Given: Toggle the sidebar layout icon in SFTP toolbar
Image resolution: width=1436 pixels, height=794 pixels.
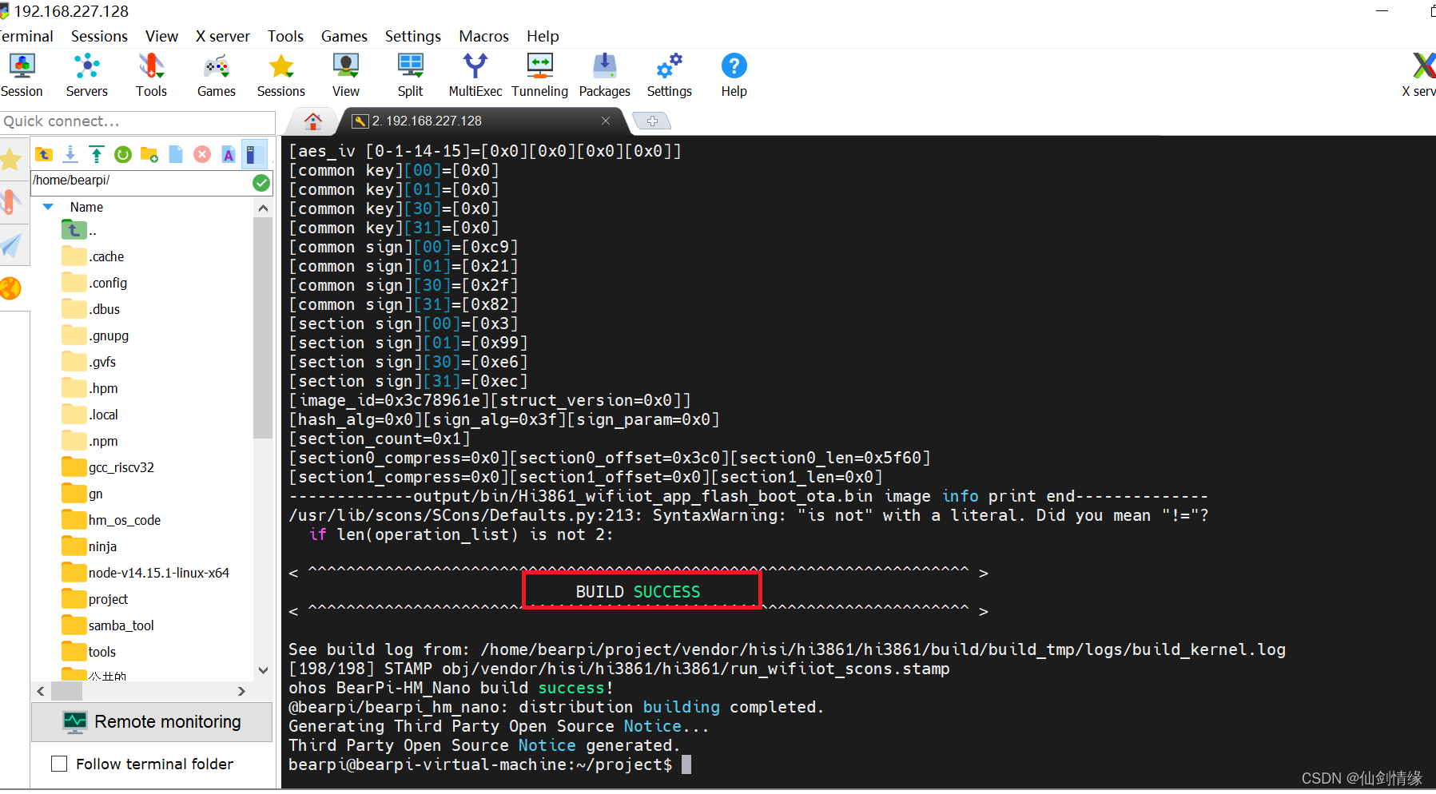Looking at the screenshot, I should (x=254, y=153).
